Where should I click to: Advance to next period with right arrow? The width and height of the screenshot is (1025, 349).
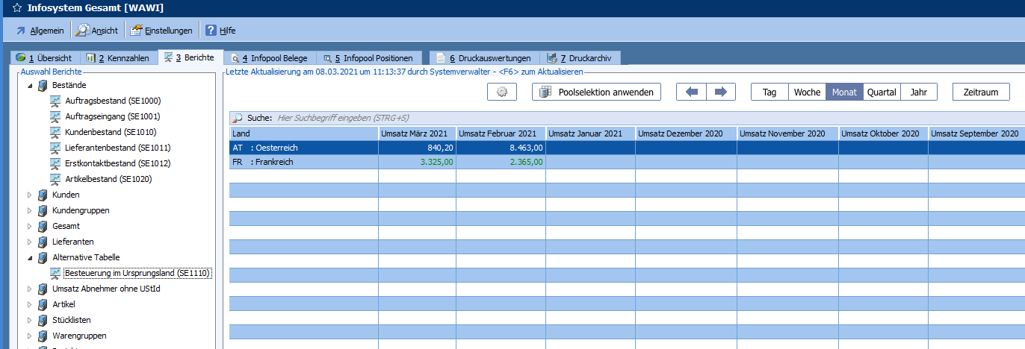tap(720, 92)
